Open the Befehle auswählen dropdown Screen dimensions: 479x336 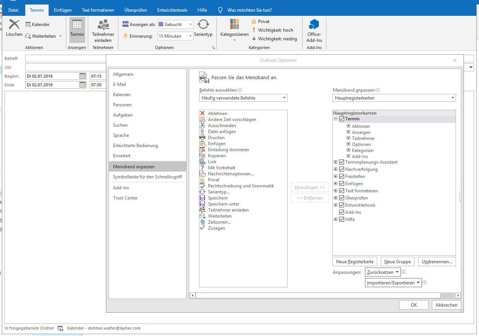coord(243,98)
